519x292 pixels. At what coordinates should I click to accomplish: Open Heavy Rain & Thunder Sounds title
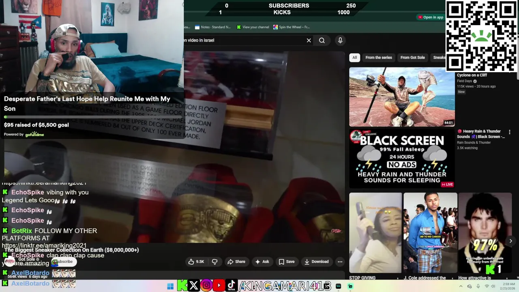coord(481,134)
